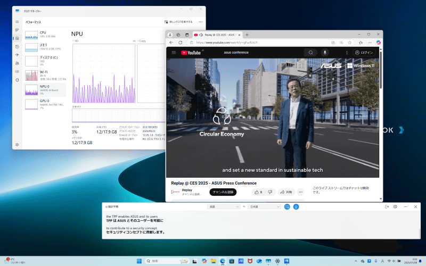Select NPU 0 performance item

(x=45, y=90)
